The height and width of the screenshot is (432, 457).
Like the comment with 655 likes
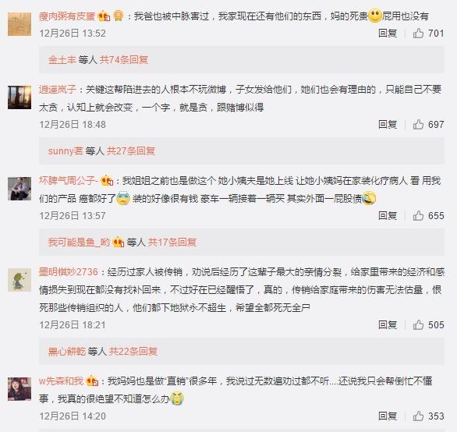point(418,216)
